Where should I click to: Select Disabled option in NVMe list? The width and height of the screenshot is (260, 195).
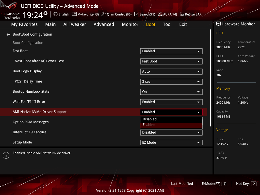tap(171, 119)
